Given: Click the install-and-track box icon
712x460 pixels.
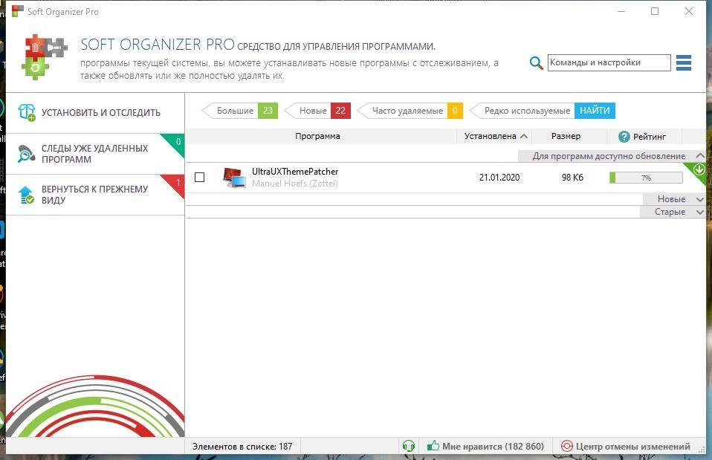Looking at the screenshot, I should click(27, 112).
